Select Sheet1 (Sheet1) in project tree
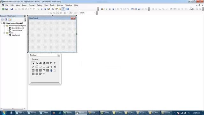The height and width of the screenshot is (115, 204). click(x=18, y=28)
